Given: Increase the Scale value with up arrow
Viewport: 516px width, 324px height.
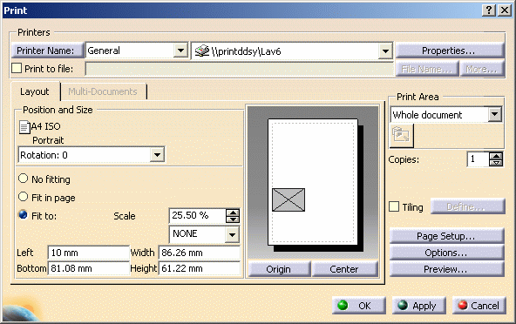Looking at the screenshot, I should (x=233, y=213).
